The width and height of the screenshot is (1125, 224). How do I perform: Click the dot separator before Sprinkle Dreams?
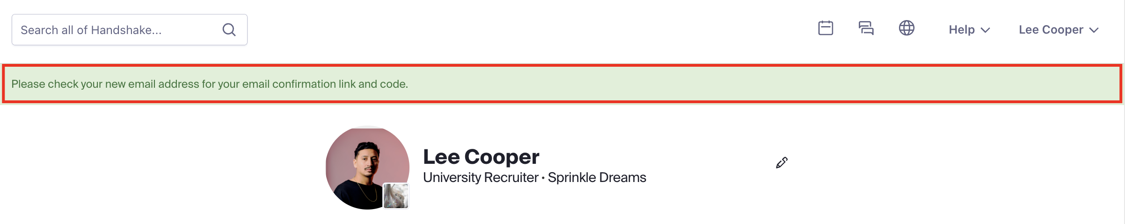[543, 178]
